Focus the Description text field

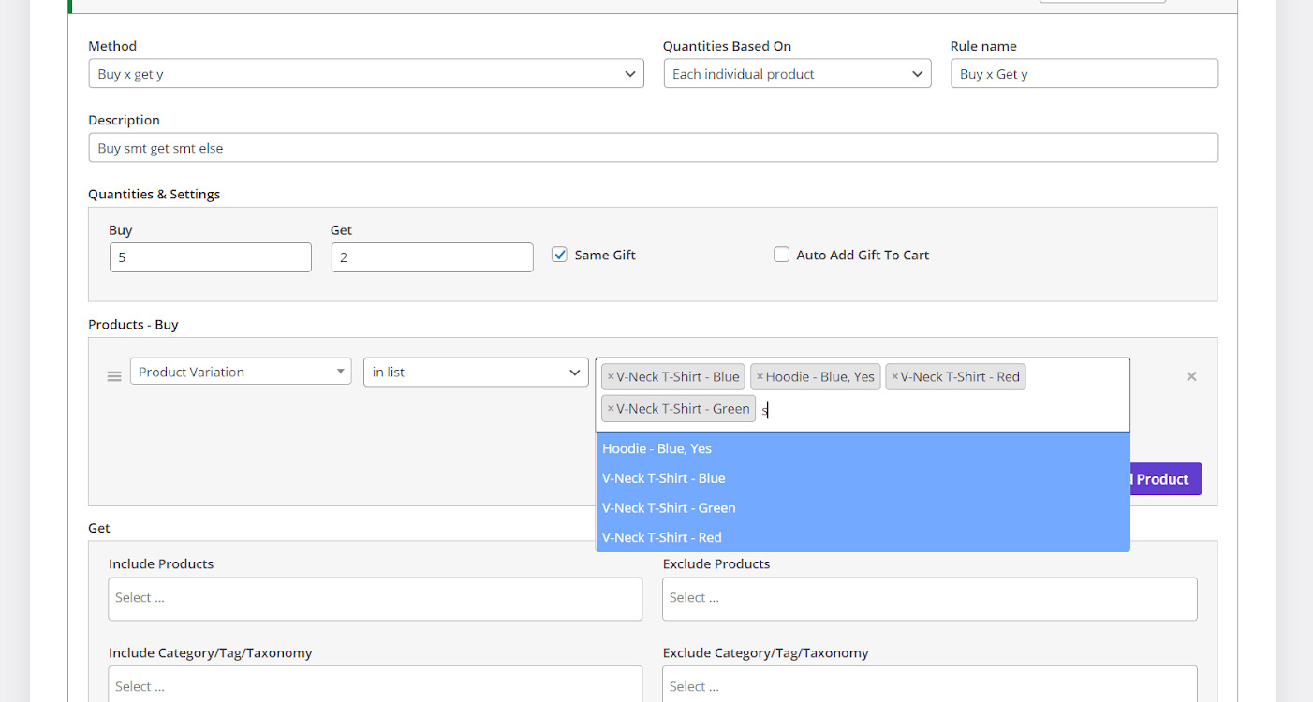coord(654,148)
